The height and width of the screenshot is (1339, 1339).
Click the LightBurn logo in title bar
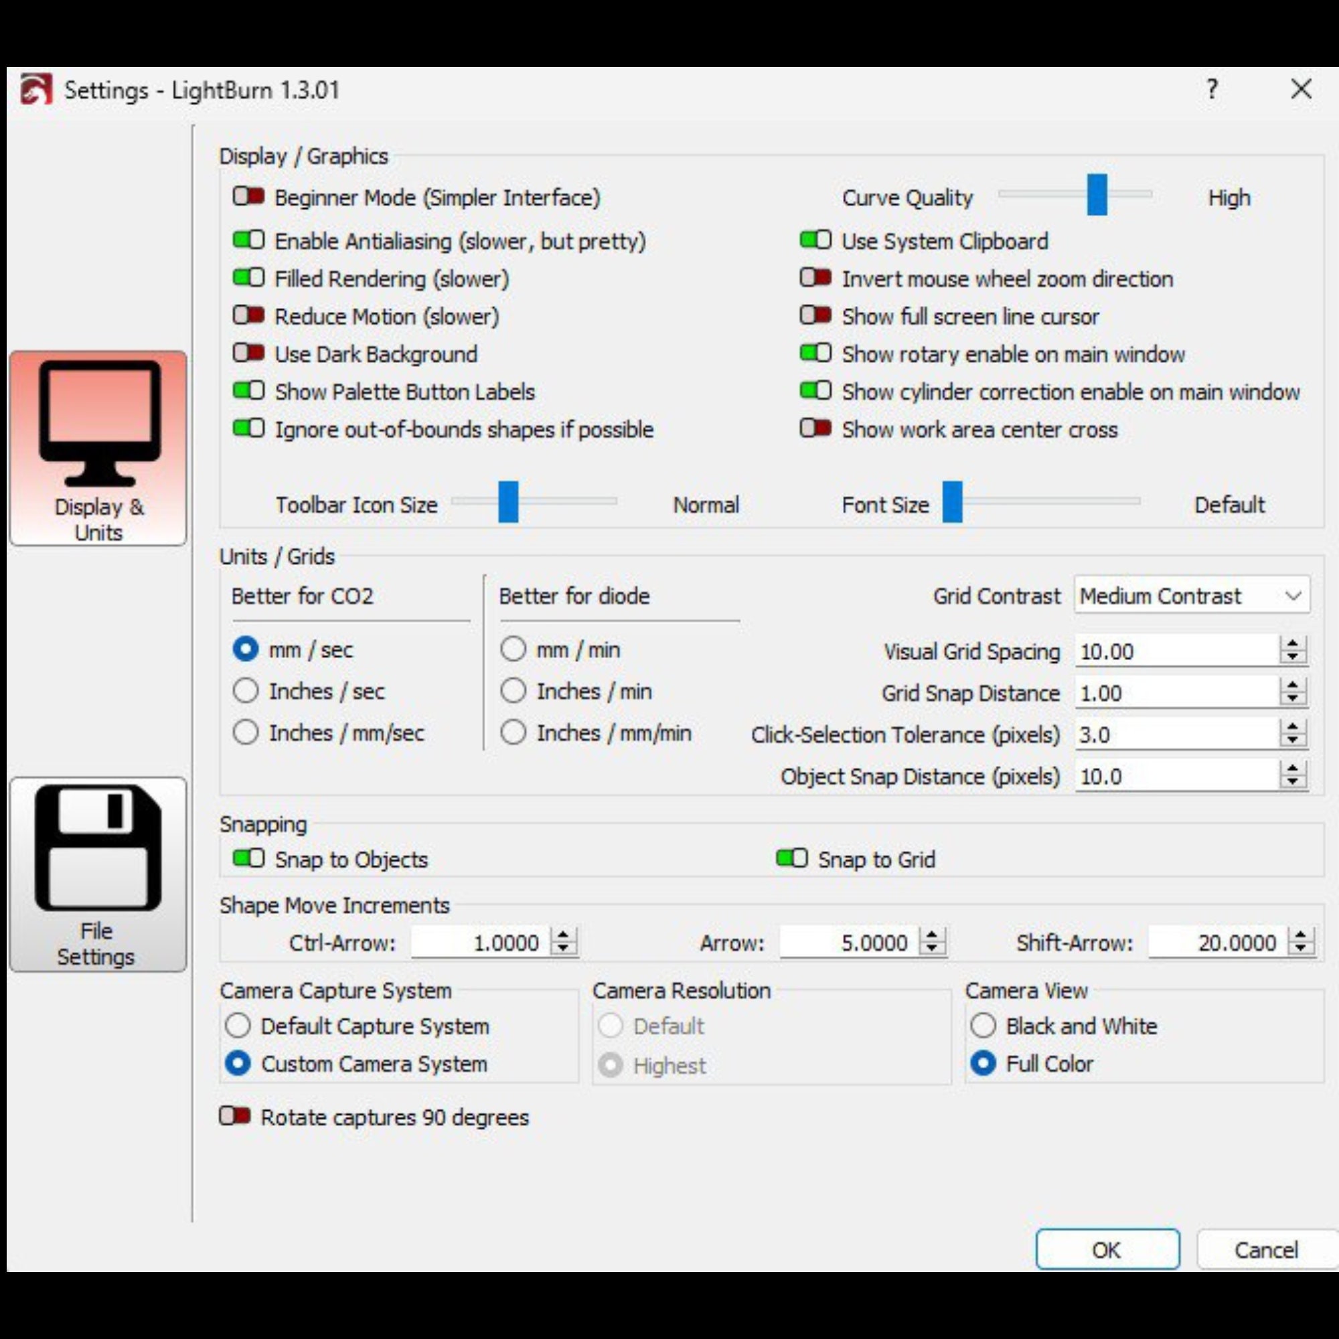point(36,90)
